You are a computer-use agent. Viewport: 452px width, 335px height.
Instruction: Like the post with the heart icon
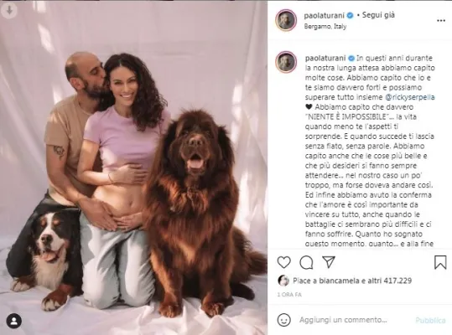[283, 262]
